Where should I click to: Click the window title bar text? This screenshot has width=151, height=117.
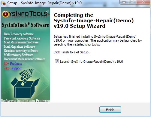(44, 3)
